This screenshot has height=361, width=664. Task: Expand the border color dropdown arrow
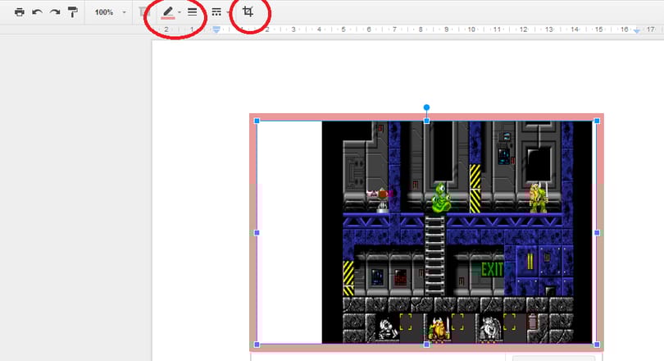coord(180,12)
